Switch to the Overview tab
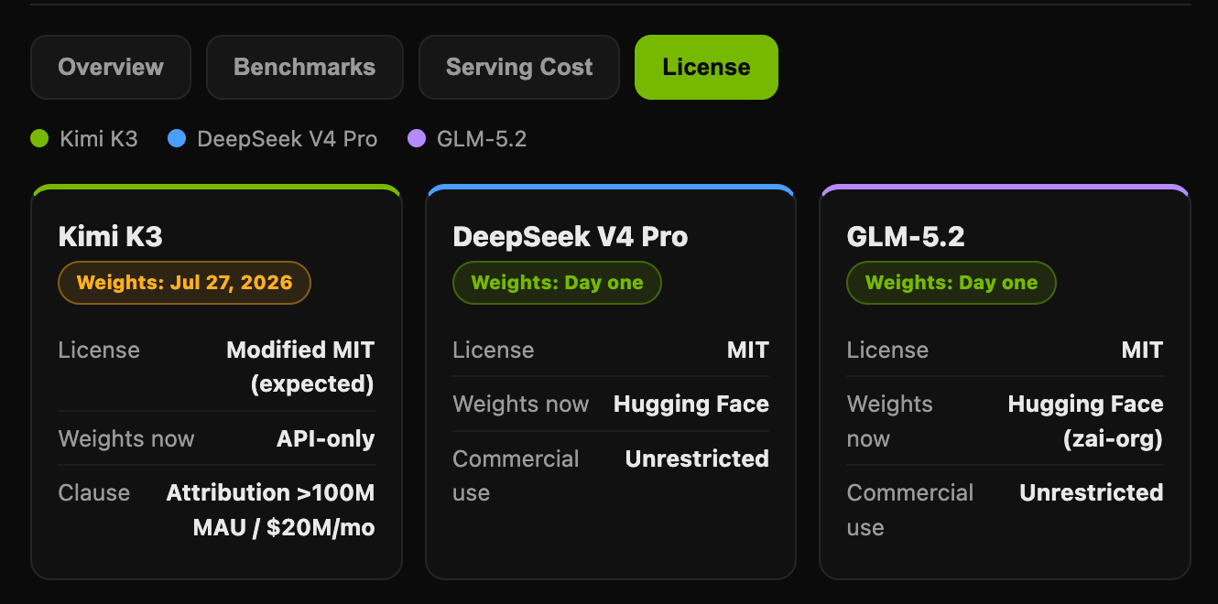 click(111, 67)
